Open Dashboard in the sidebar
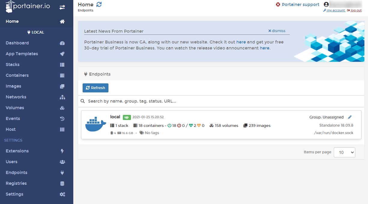Image resolution: width=368 pixels, height=204 pixels. click(37, 43)
